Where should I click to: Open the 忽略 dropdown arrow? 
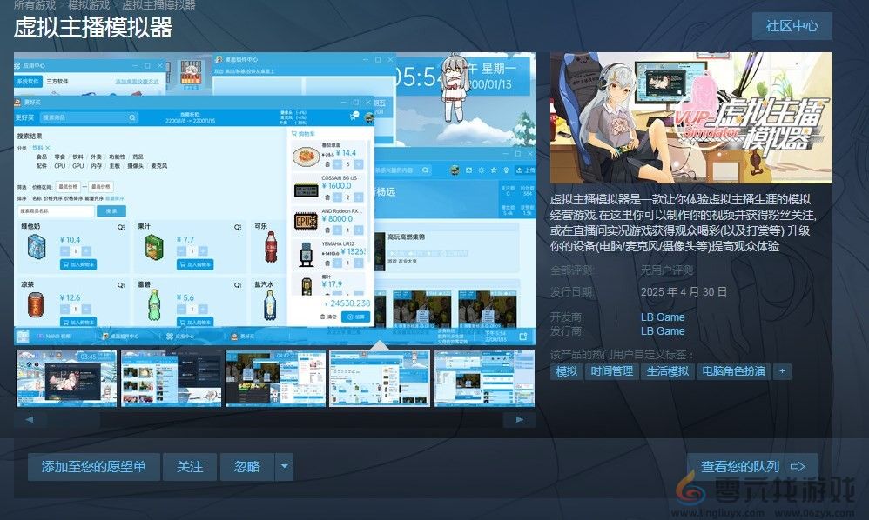coord(284,467)
